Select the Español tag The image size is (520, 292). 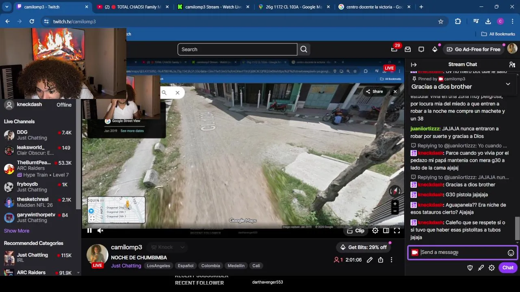tap(186, 266)
